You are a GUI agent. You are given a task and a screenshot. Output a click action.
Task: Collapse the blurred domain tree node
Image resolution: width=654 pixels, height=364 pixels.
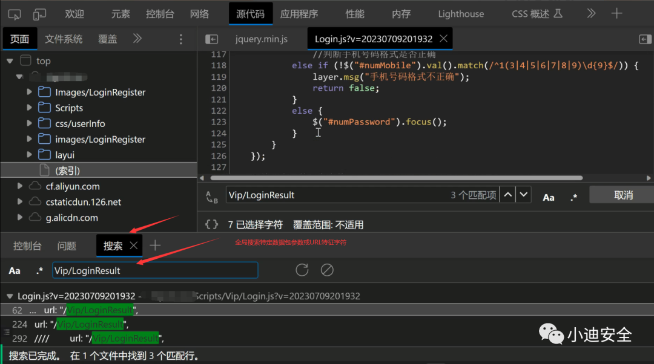tap(19, 77)
